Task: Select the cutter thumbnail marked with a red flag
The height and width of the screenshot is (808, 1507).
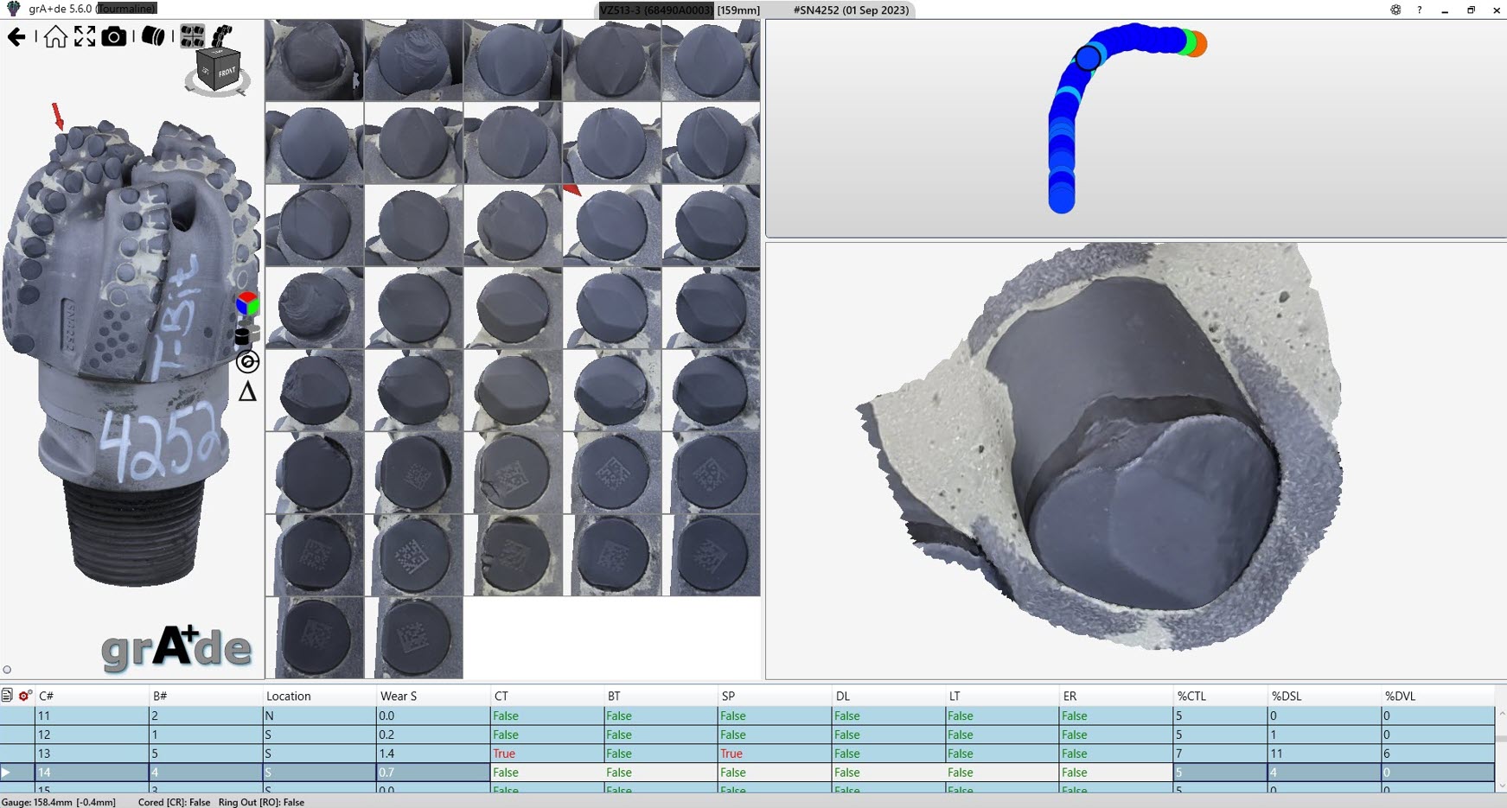Action: 612,225
